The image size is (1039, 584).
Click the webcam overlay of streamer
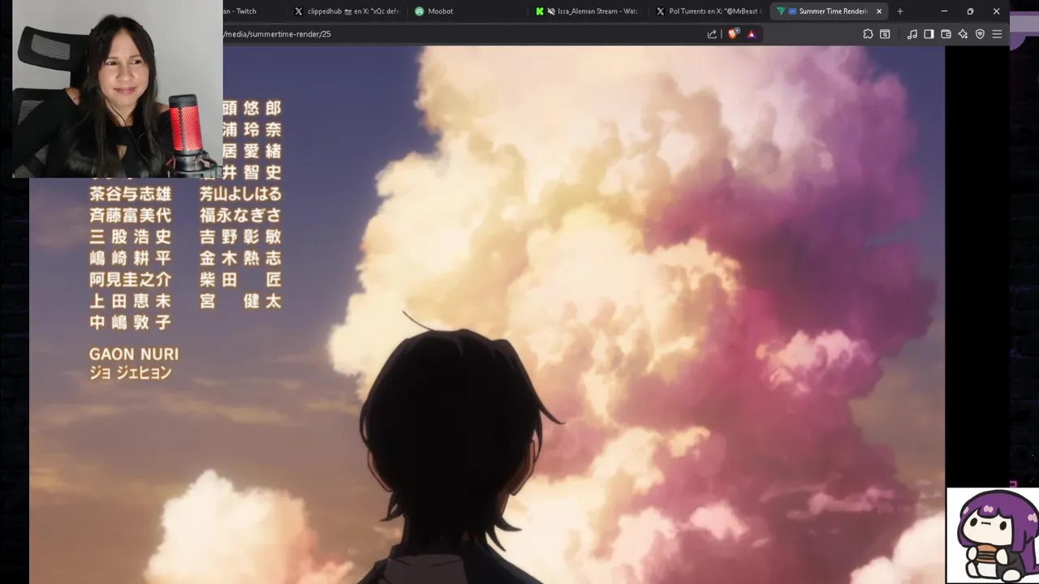pos(118,89)
